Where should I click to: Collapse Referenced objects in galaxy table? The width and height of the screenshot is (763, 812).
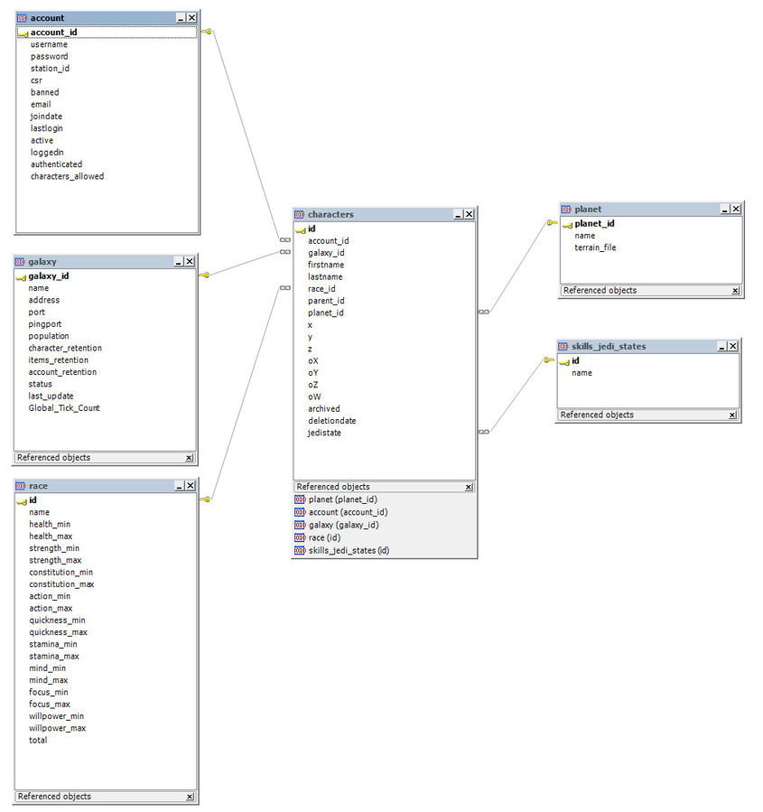(189, 458)
